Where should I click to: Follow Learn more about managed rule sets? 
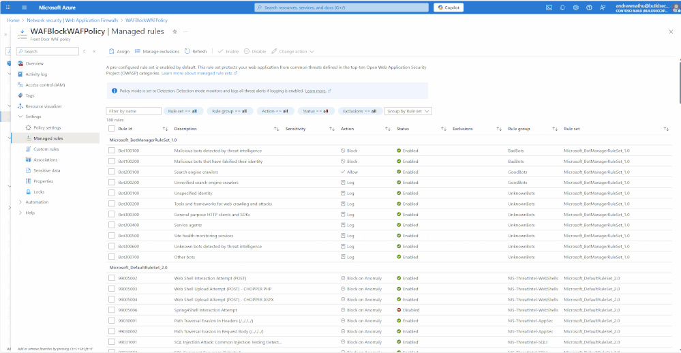pyautogui.click(x=199, y=74)
